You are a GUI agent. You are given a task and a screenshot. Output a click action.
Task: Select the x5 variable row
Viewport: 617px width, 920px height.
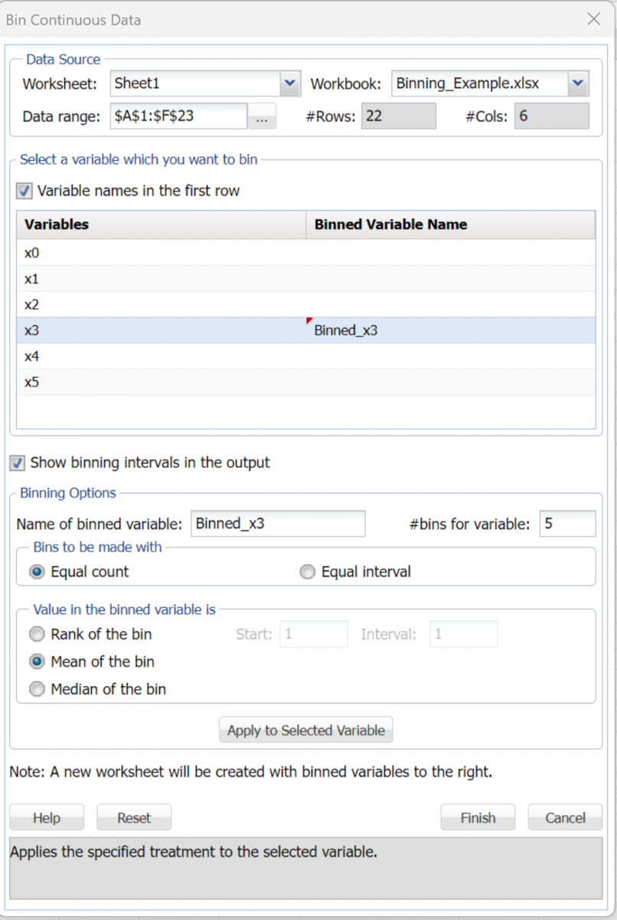click(x=32, y=382)
